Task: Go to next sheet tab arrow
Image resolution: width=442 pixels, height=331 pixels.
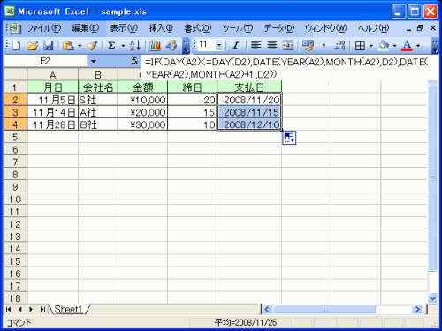Action: [31, 309]
